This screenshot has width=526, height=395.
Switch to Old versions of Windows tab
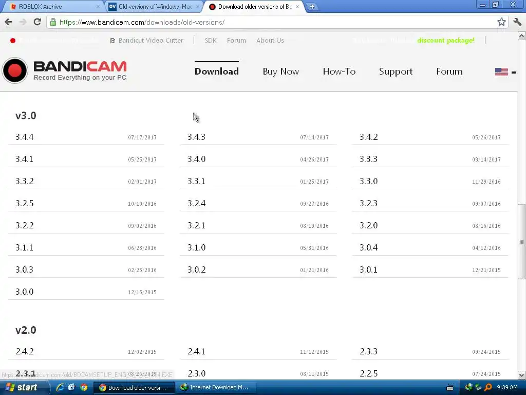coord(155,7)
